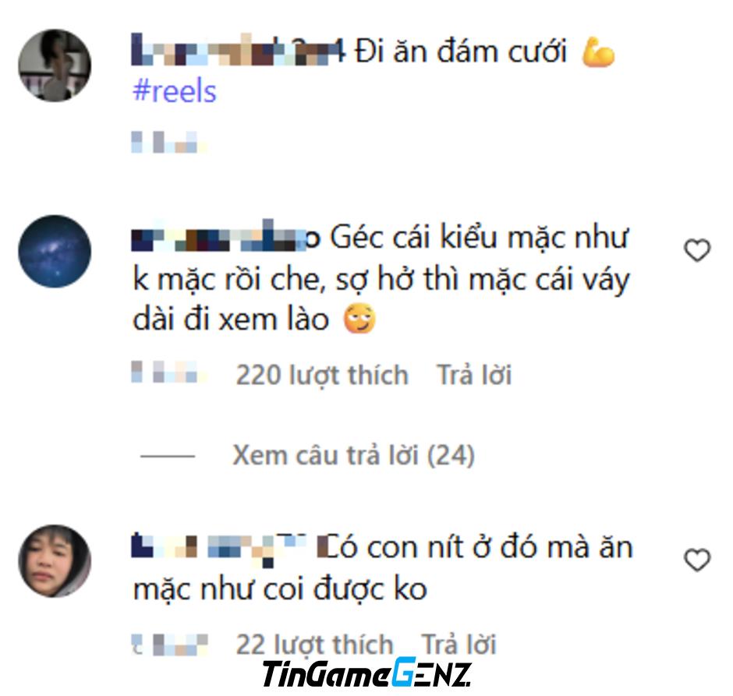Click the TinGameGENZ watermark logo
Screen dimensions: 733x696
click(367, 673)
